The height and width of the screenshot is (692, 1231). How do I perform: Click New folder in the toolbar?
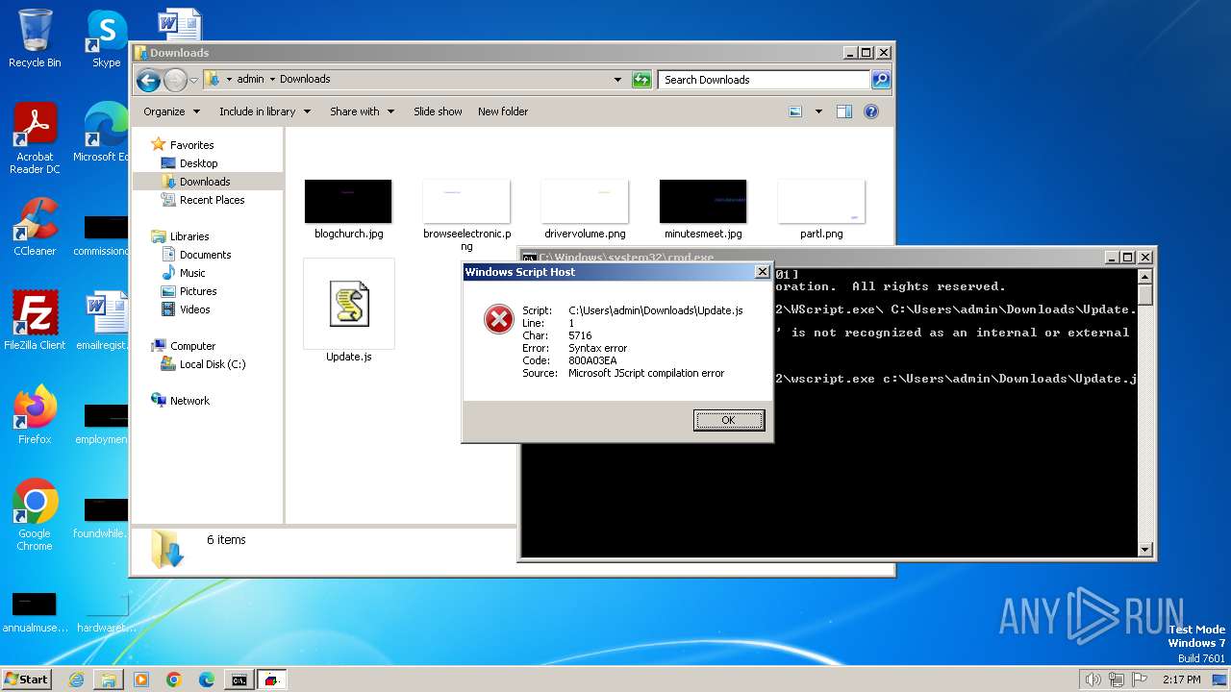click(x=503, y=111)
